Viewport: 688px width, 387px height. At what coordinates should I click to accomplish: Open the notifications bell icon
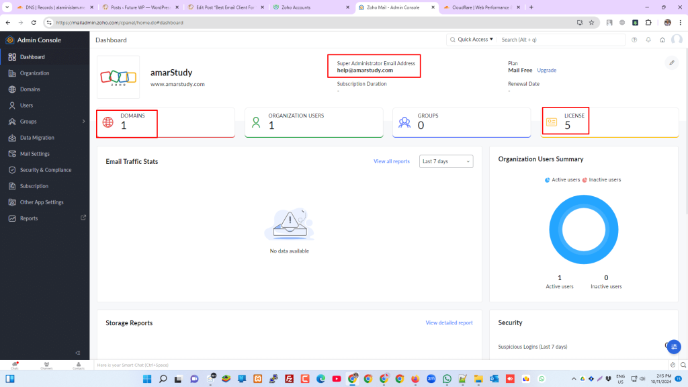point(648,40)
